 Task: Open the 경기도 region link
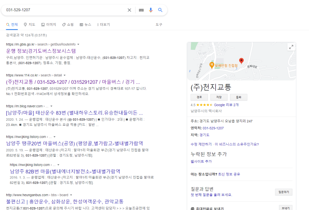[204, 135]
